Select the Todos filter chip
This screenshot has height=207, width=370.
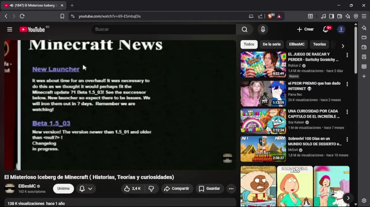click(x=249, y=44)
